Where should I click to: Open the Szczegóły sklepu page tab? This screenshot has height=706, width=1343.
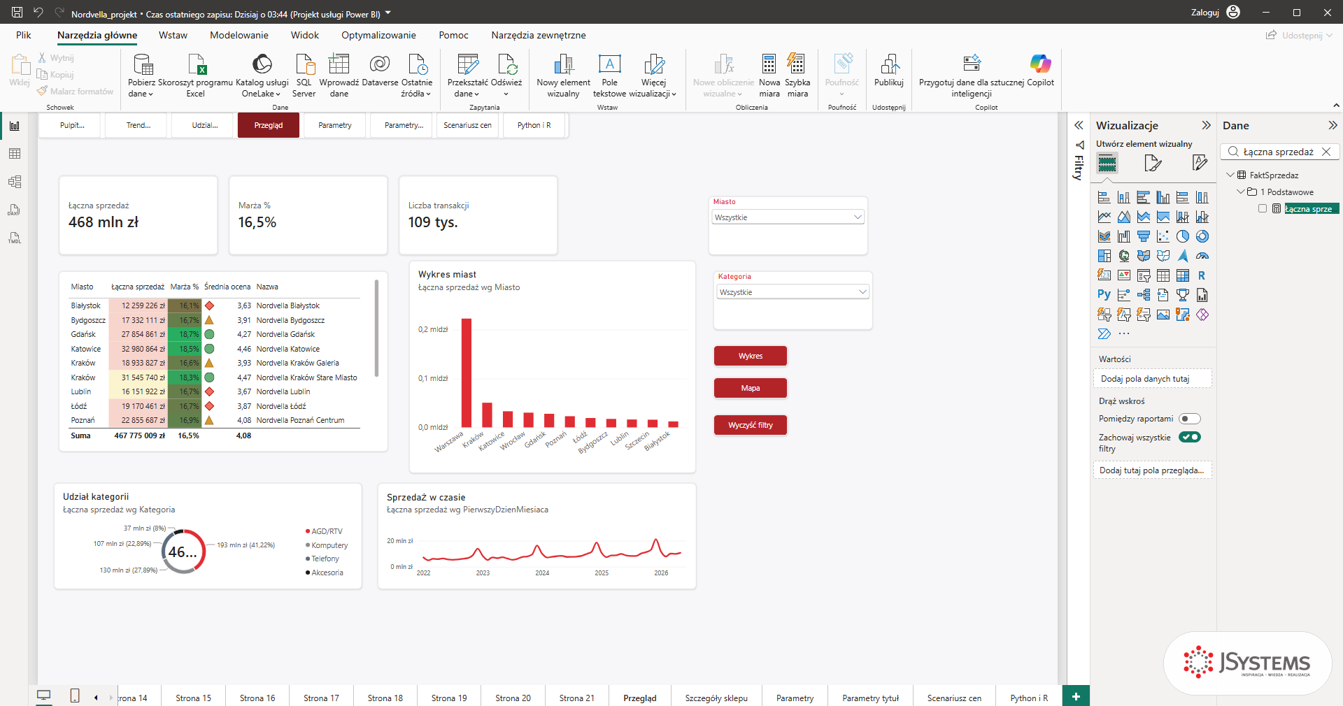[x=716, y=698]
